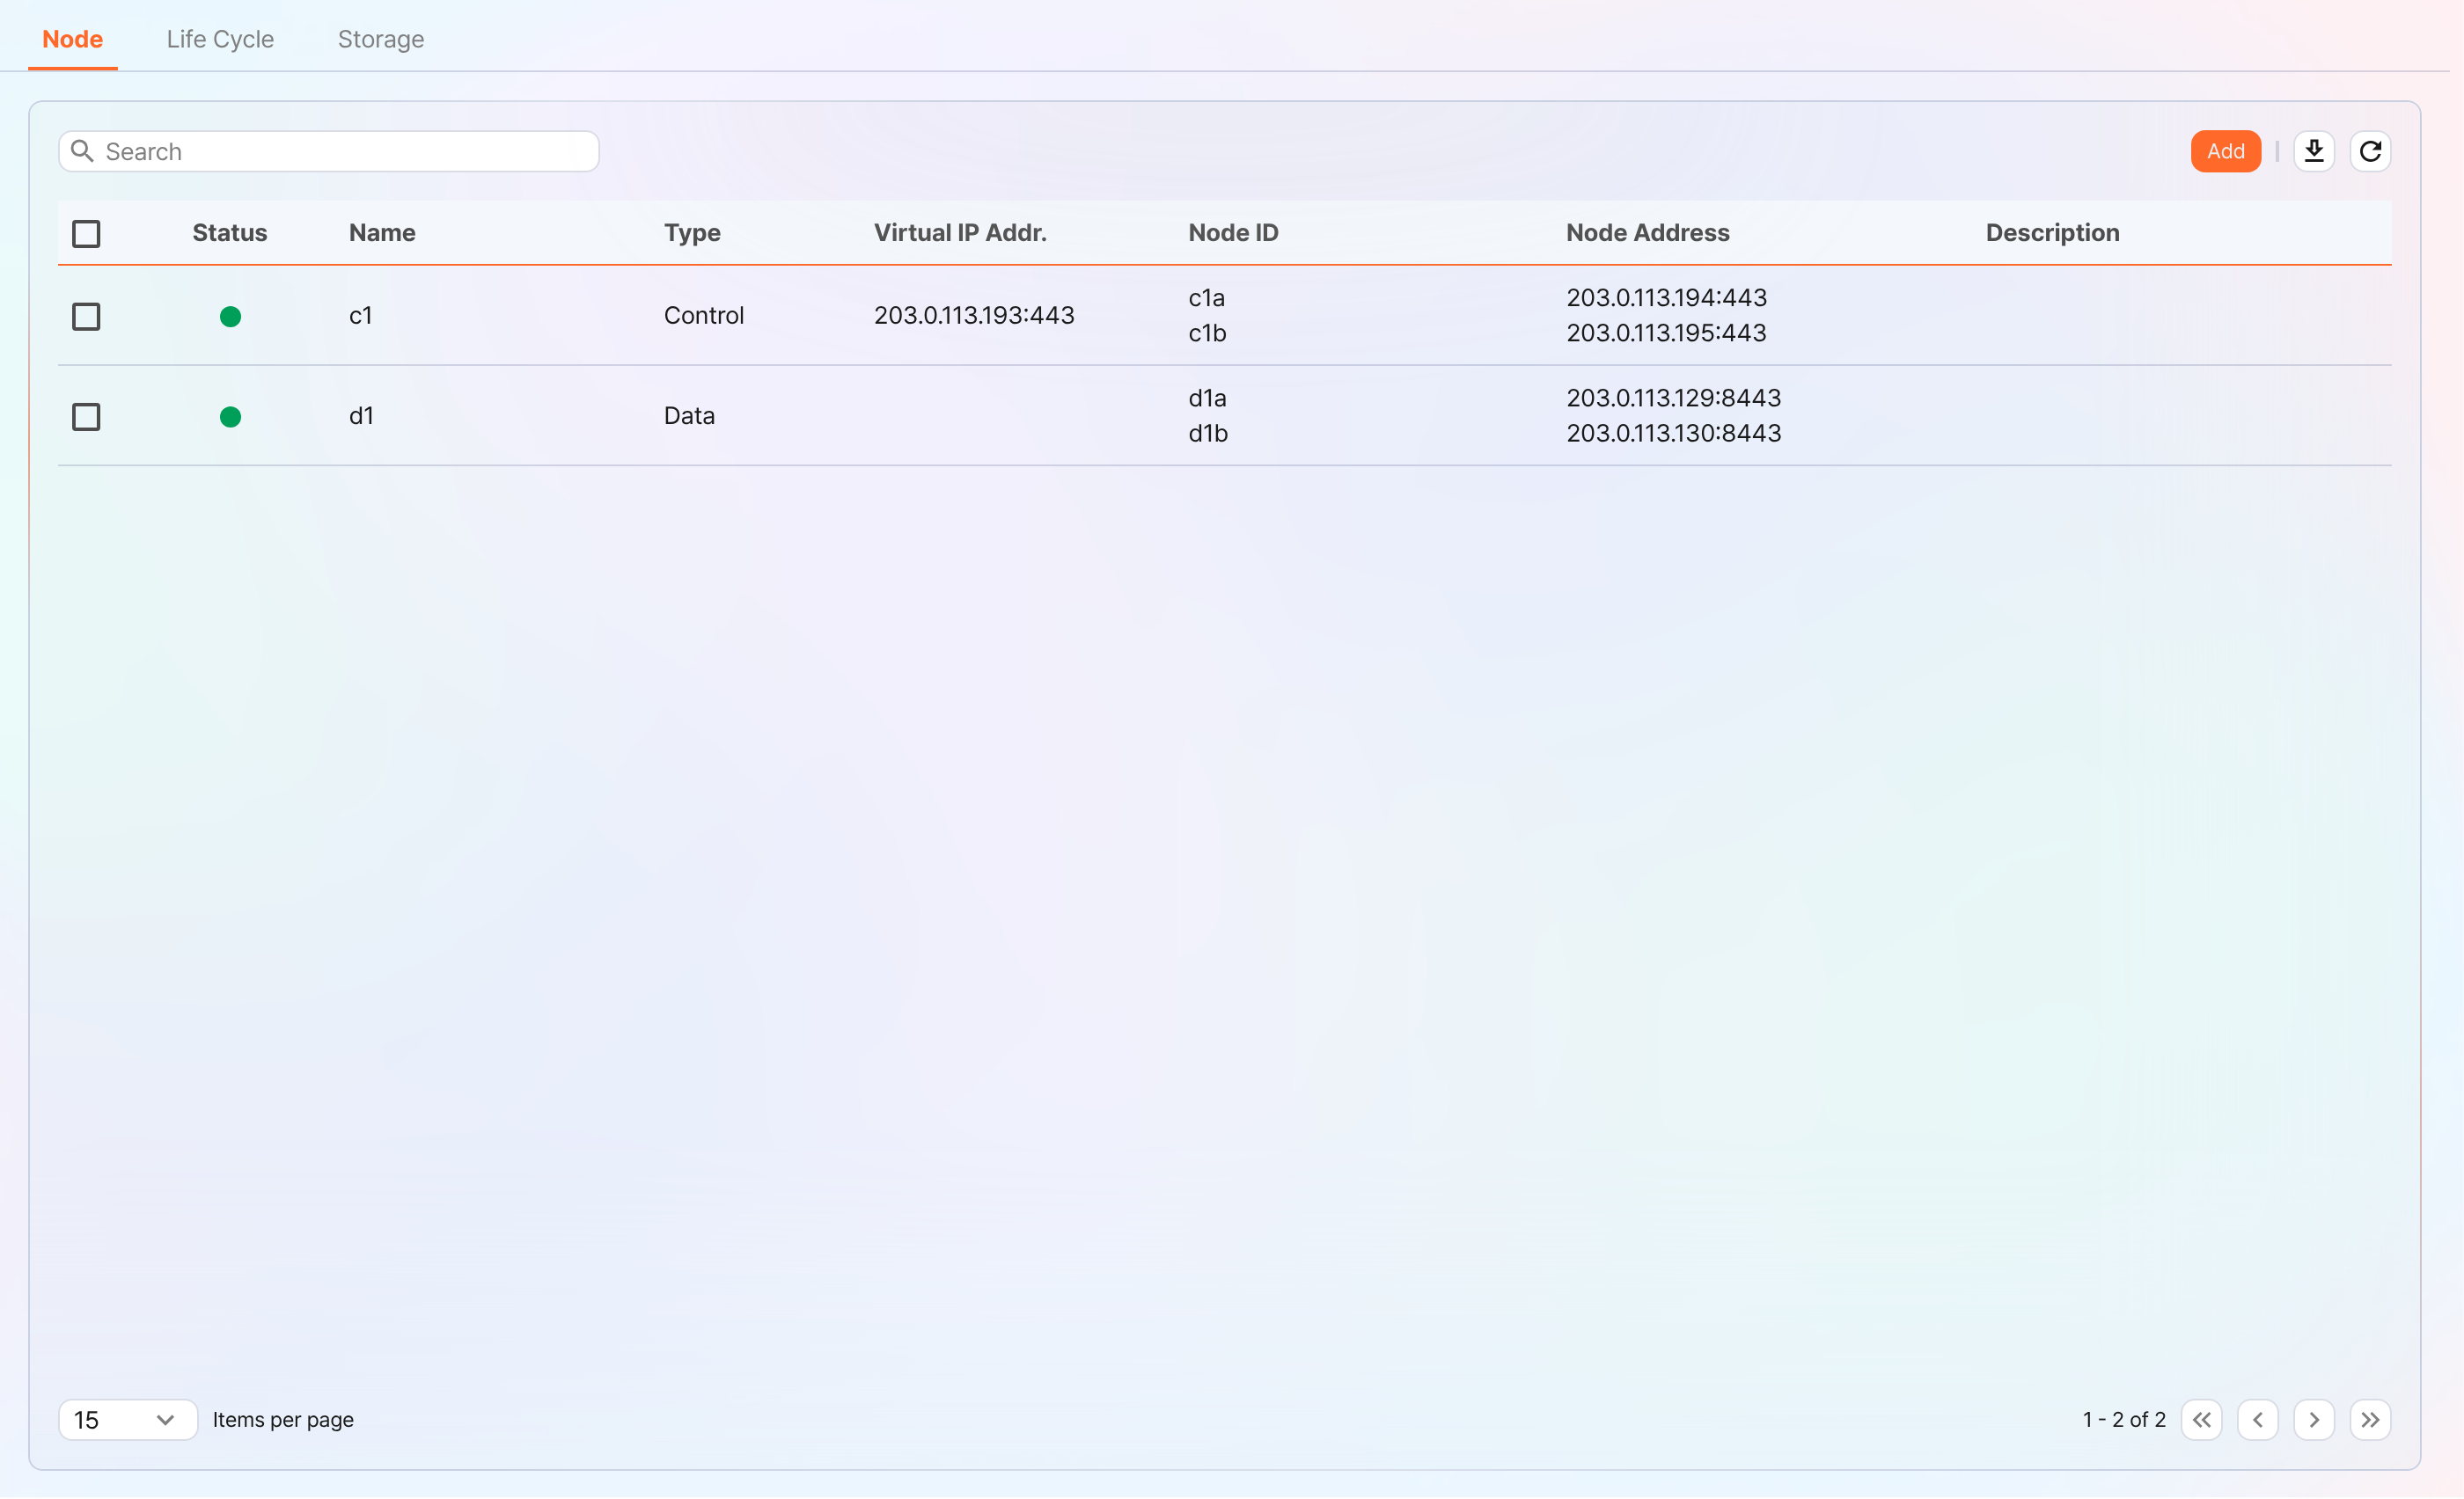The width and height of the screenshot is (2464, 1499).
Task: Click node ID d1b
Action: [1208, 433]
